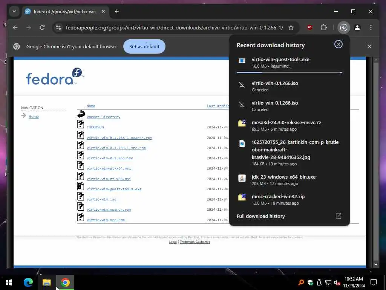This screenshot has height=290, width=386.
Task: Open Chrome's three-dot menu
Action: [x=371, y=28]
